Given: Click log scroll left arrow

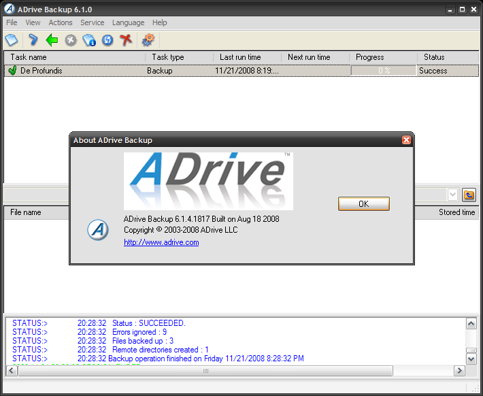Looking at the screenshot, I should (x=12, y=370).
